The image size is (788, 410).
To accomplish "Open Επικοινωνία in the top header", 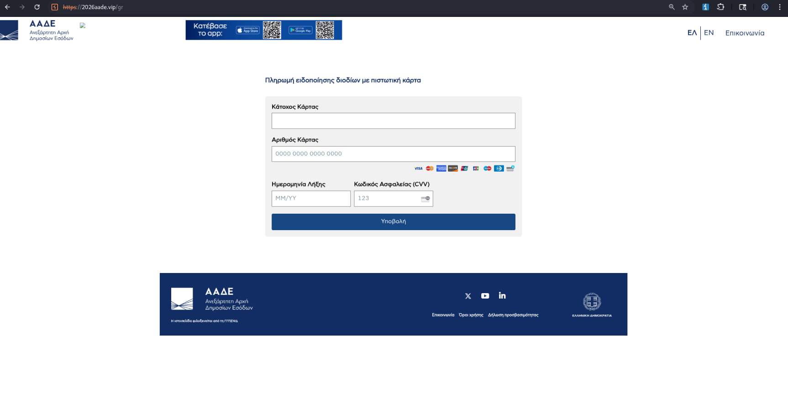I will [745, 33].
